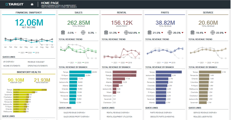Click the 2019 legend in Financial Snapshot
Viewport: 231px width, 120px height.
36,53
